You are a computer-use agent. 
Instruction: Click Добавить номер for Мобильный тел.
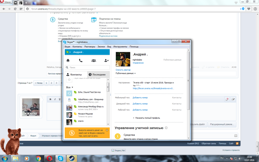140,97
